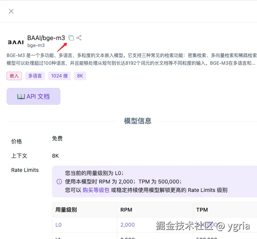The width and height of the screenshot is (257, 239).
Task: Open the API 文档 button
Action: pyautogui.click(x=33, y=96)
